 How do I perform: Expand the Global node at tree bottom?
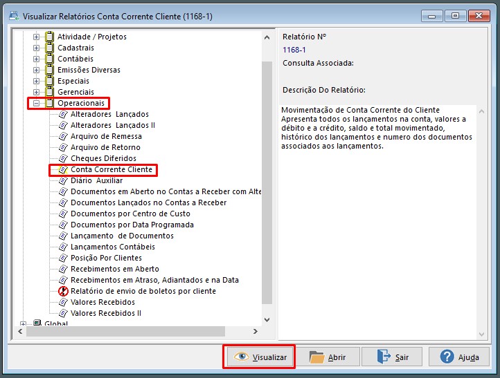(x=23, y=324)
